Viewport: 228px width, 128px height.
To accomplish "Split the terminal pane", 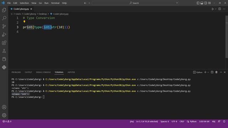I will coord(212,72).
